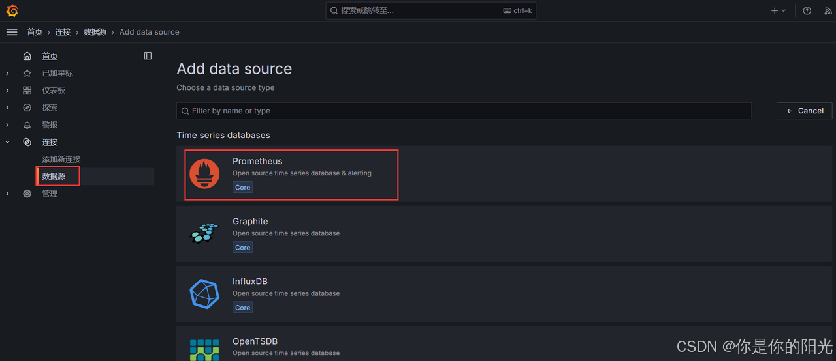Click the Core badge under Graphite
The image size is (836, 361).
[243, 248]
